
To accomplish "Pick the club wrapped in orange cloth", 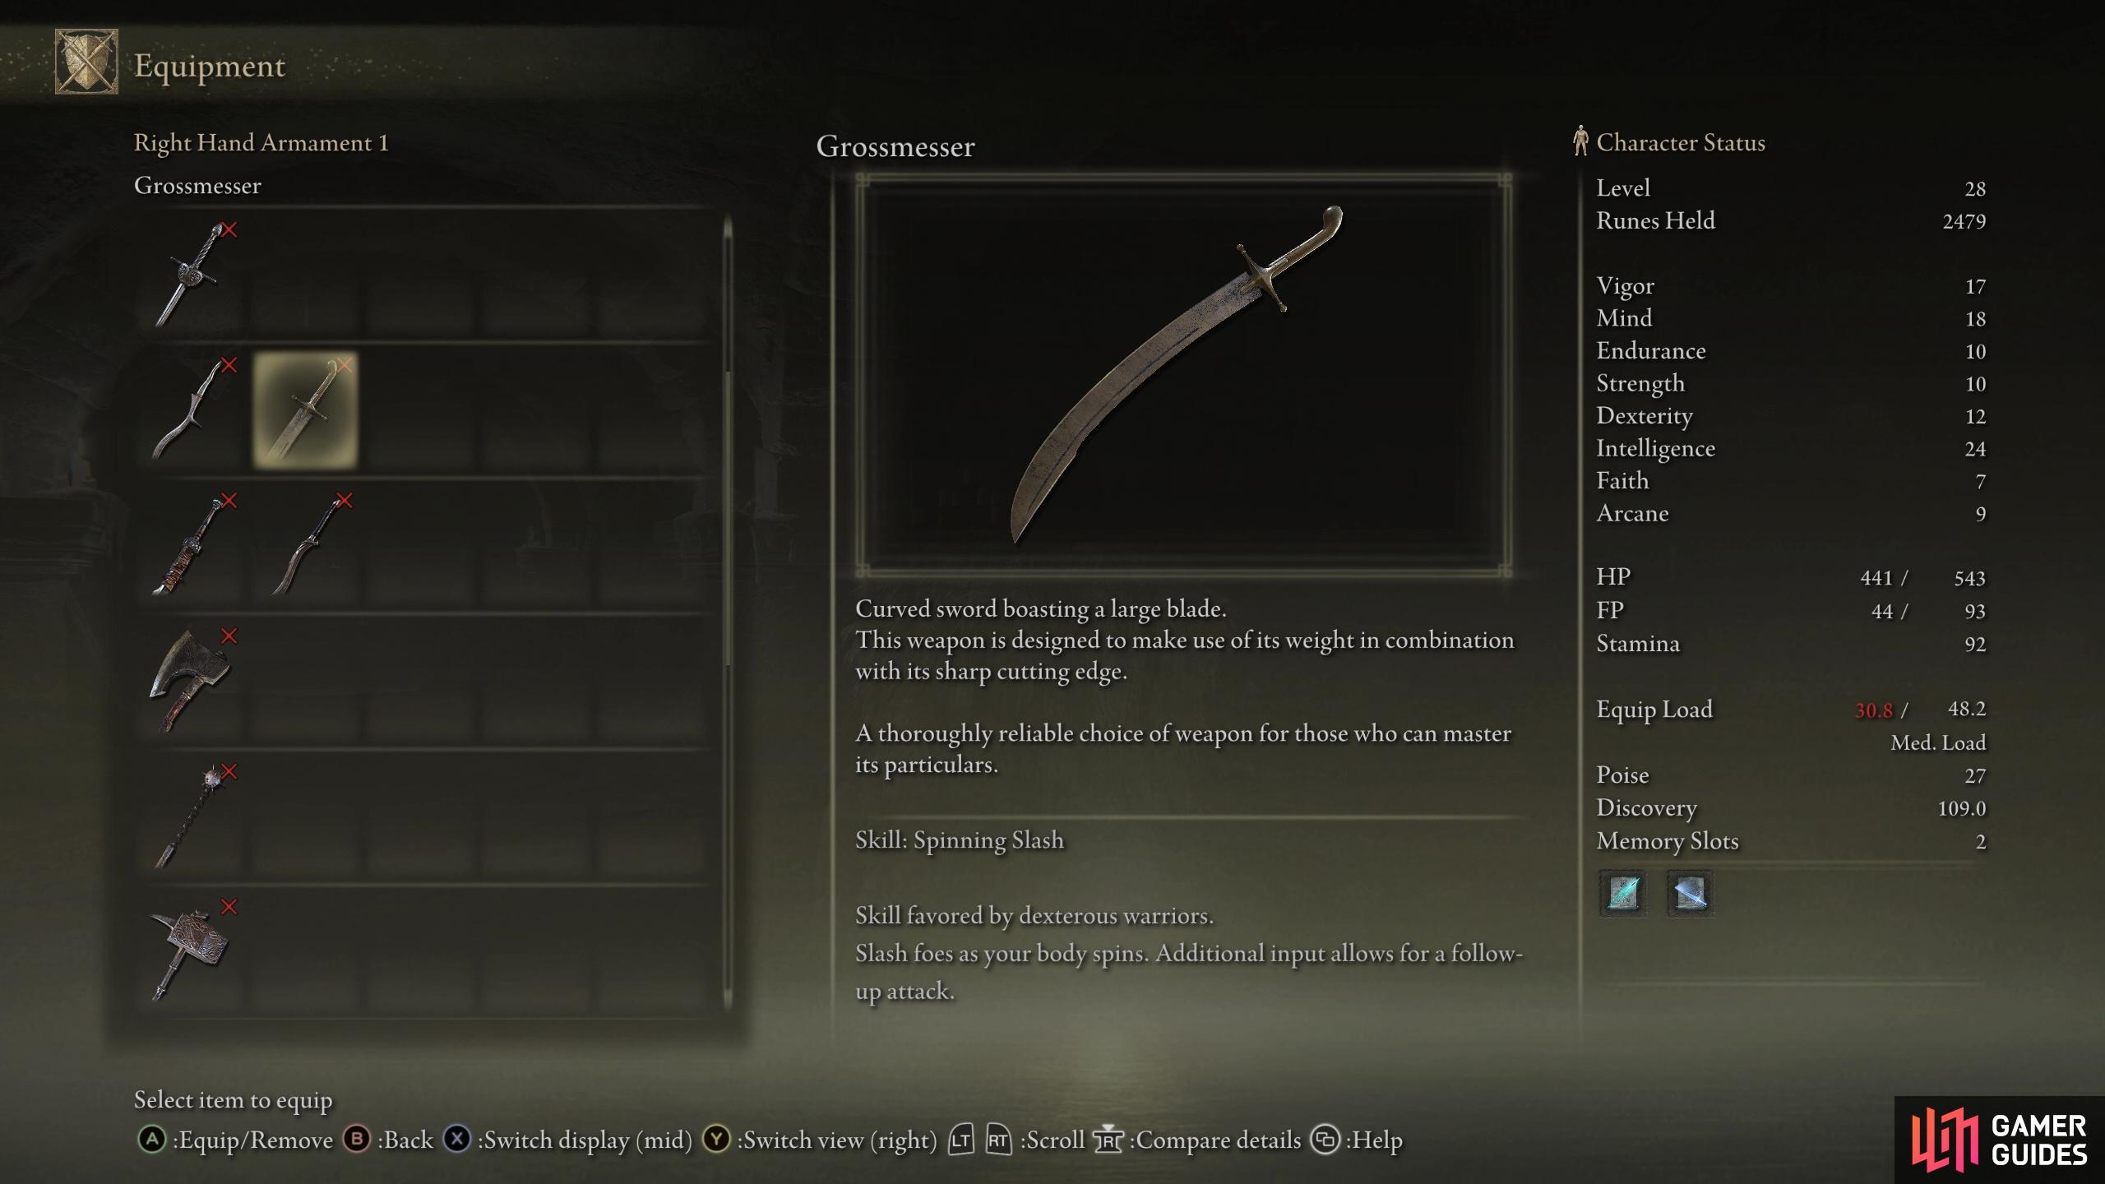I will point(191,546).
